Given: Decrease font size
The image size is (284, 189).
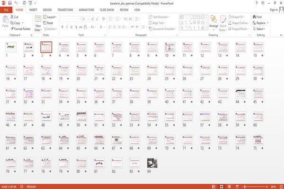Looking at the screenshot, I should (97, 19).
